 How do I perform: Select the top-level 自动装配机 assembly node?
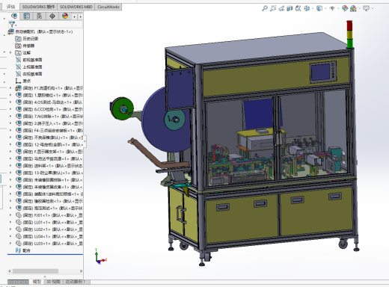click(x=44, y=31)
